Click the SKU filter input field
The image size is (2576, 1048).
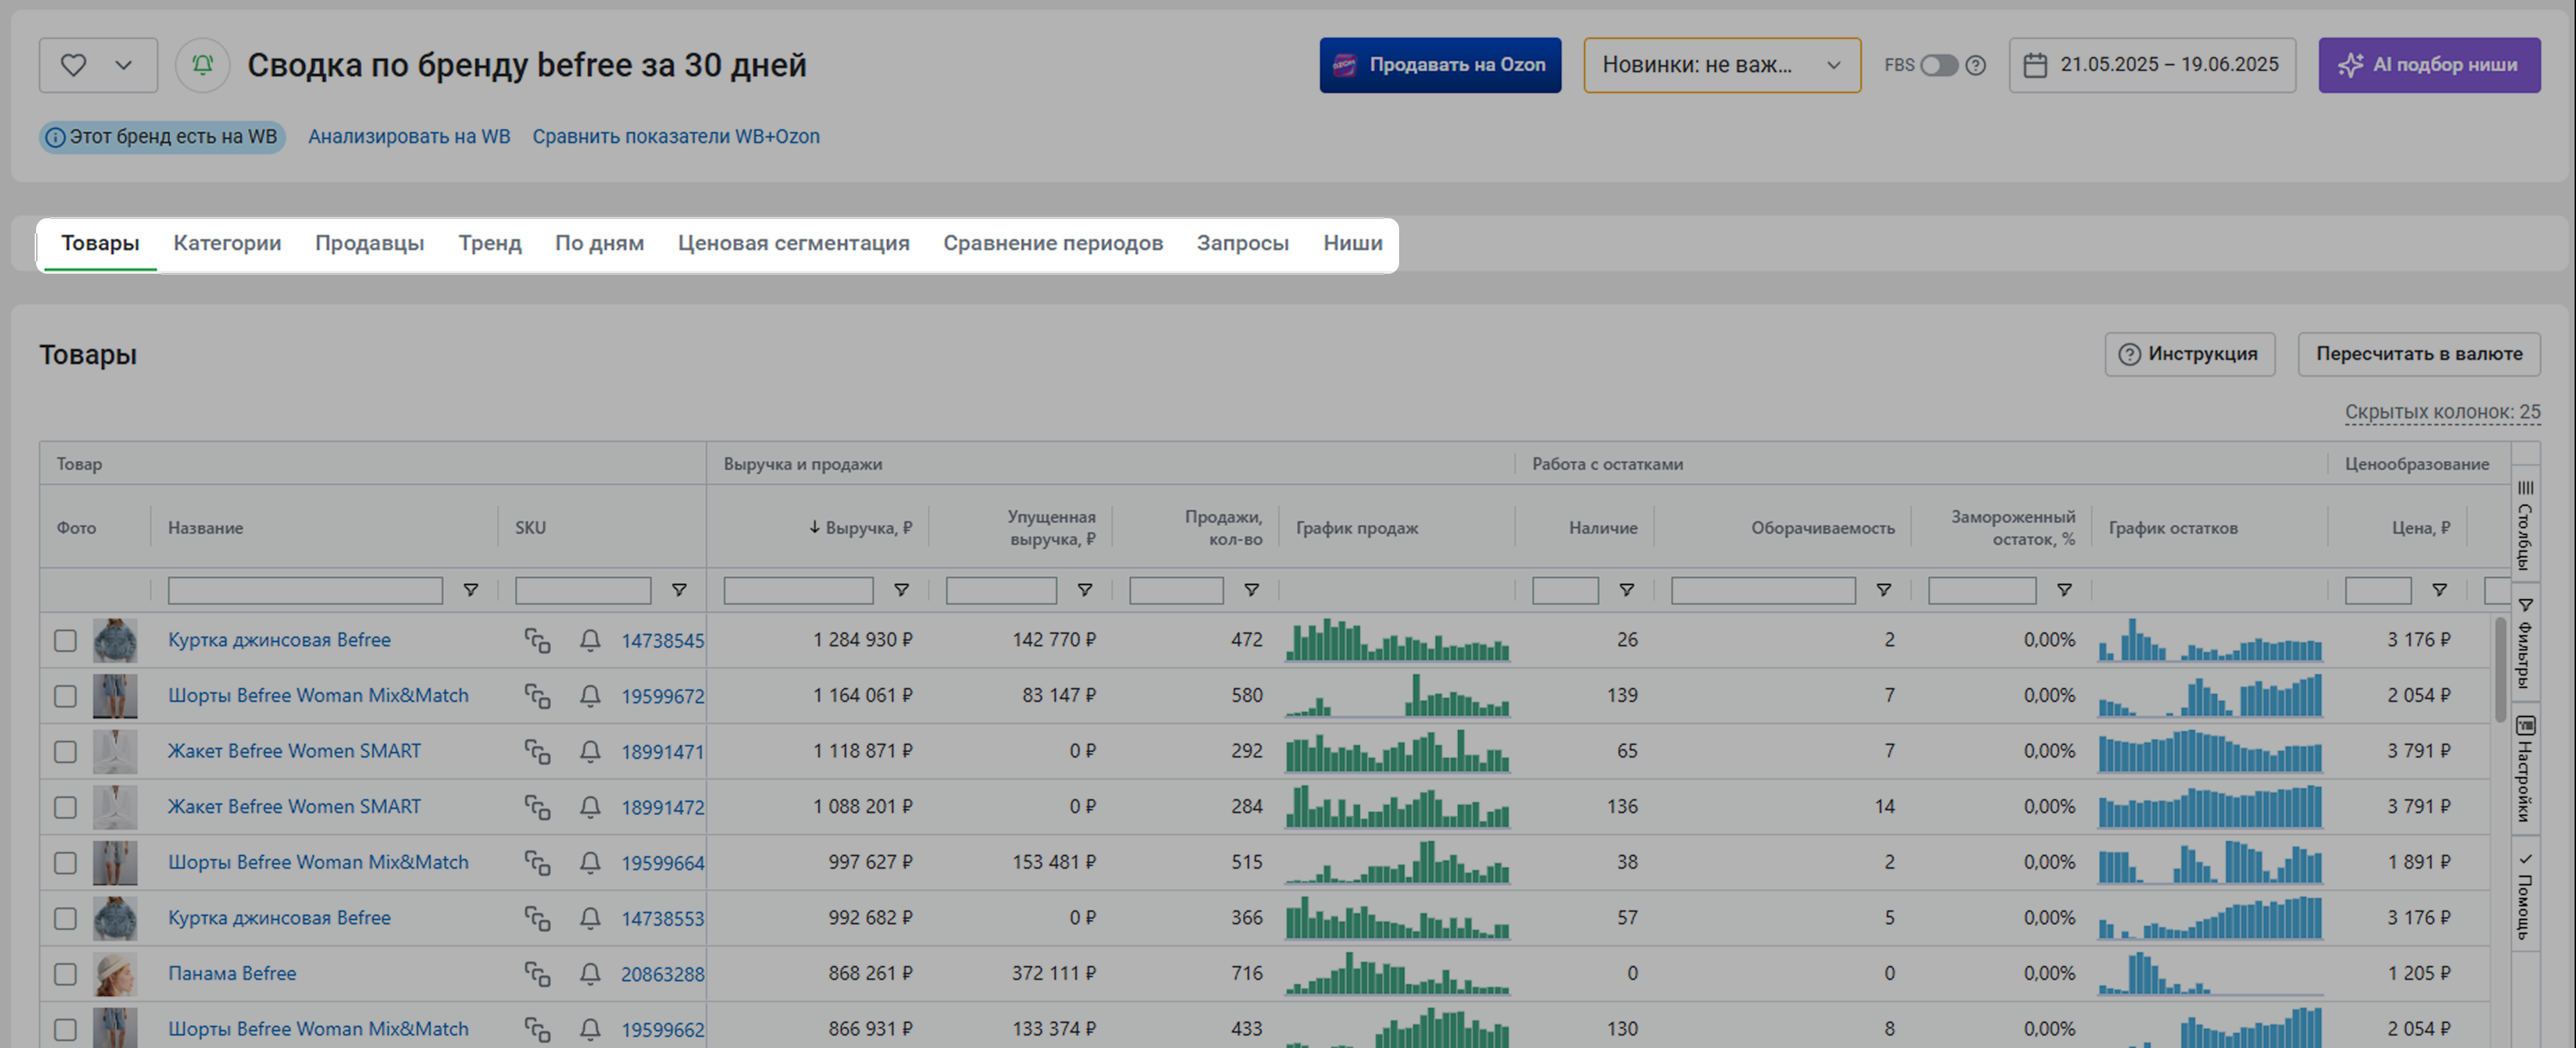(583, 591)
